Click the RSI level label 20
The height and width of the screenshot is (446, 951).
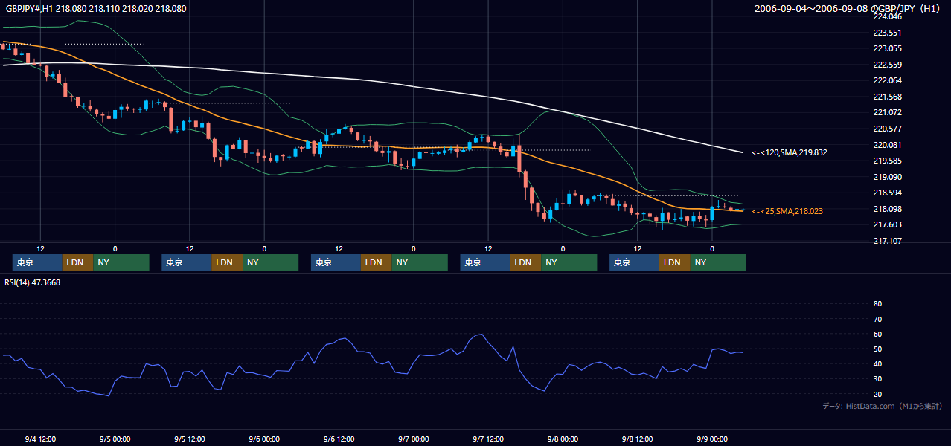[x=877, y=394]
